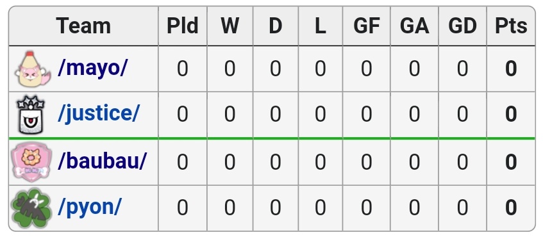Visit the /pyon/ team page link
Screen dimensions: 543x237
coord(90,208)
